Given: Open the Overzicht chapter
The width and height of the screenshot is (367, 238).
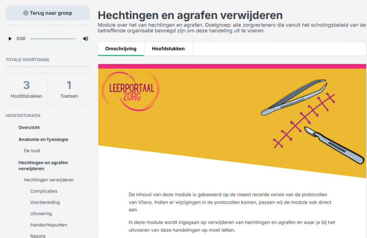Looking at the screenshot, I should coord(29,127).
